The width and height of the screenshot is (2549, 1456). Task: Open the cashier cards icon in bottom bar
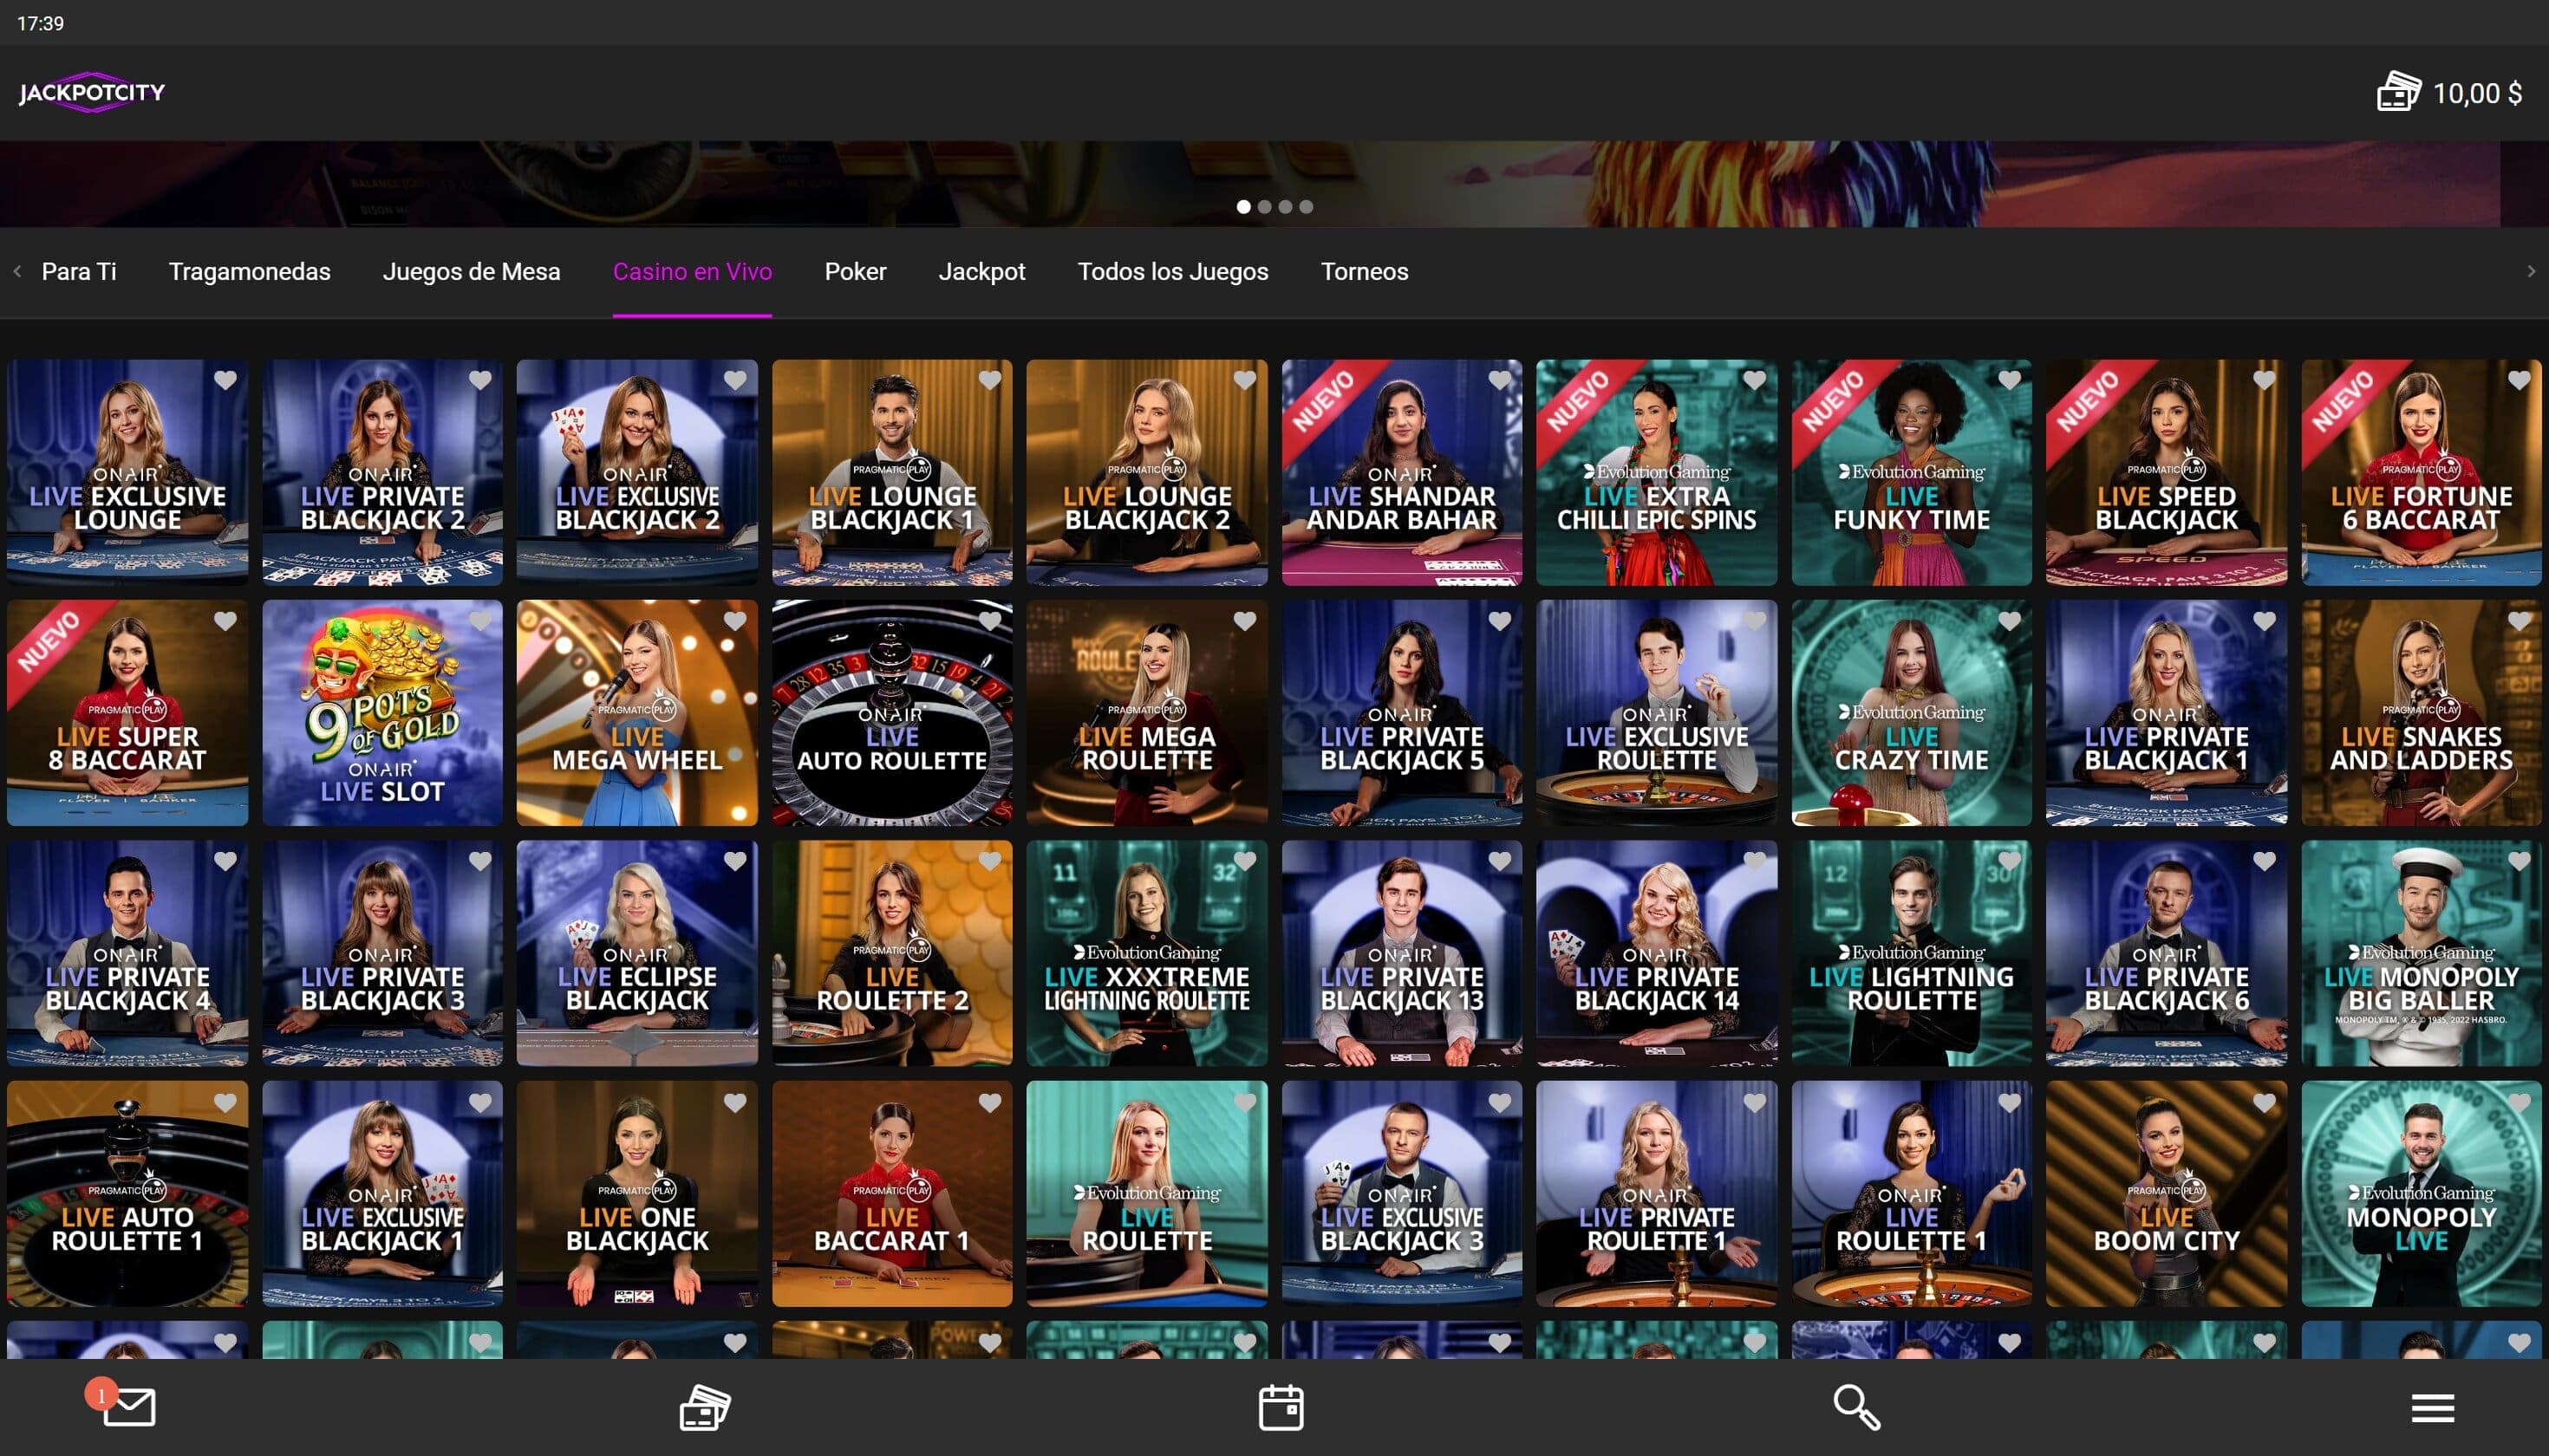[705, 1407]
